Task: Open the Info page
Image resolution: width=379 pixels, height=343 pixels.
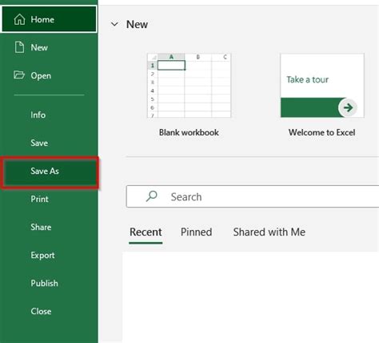Action: [x=38, y=115]
